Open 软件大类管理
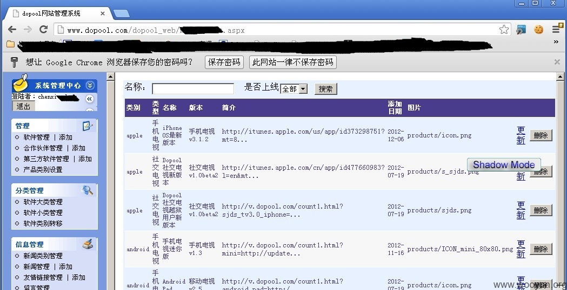 pos(43,202)
